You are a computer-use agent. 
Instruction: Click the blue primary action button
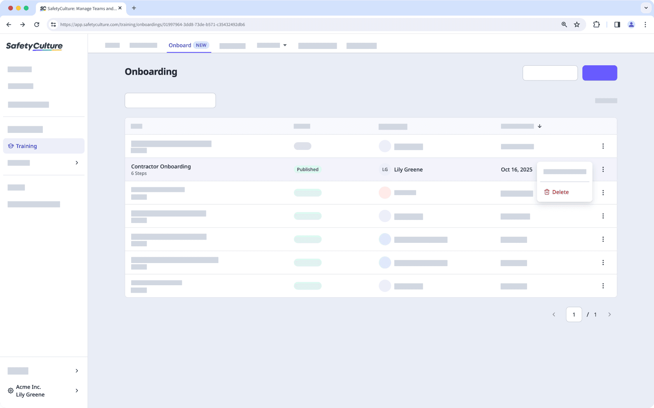[599, 73]
